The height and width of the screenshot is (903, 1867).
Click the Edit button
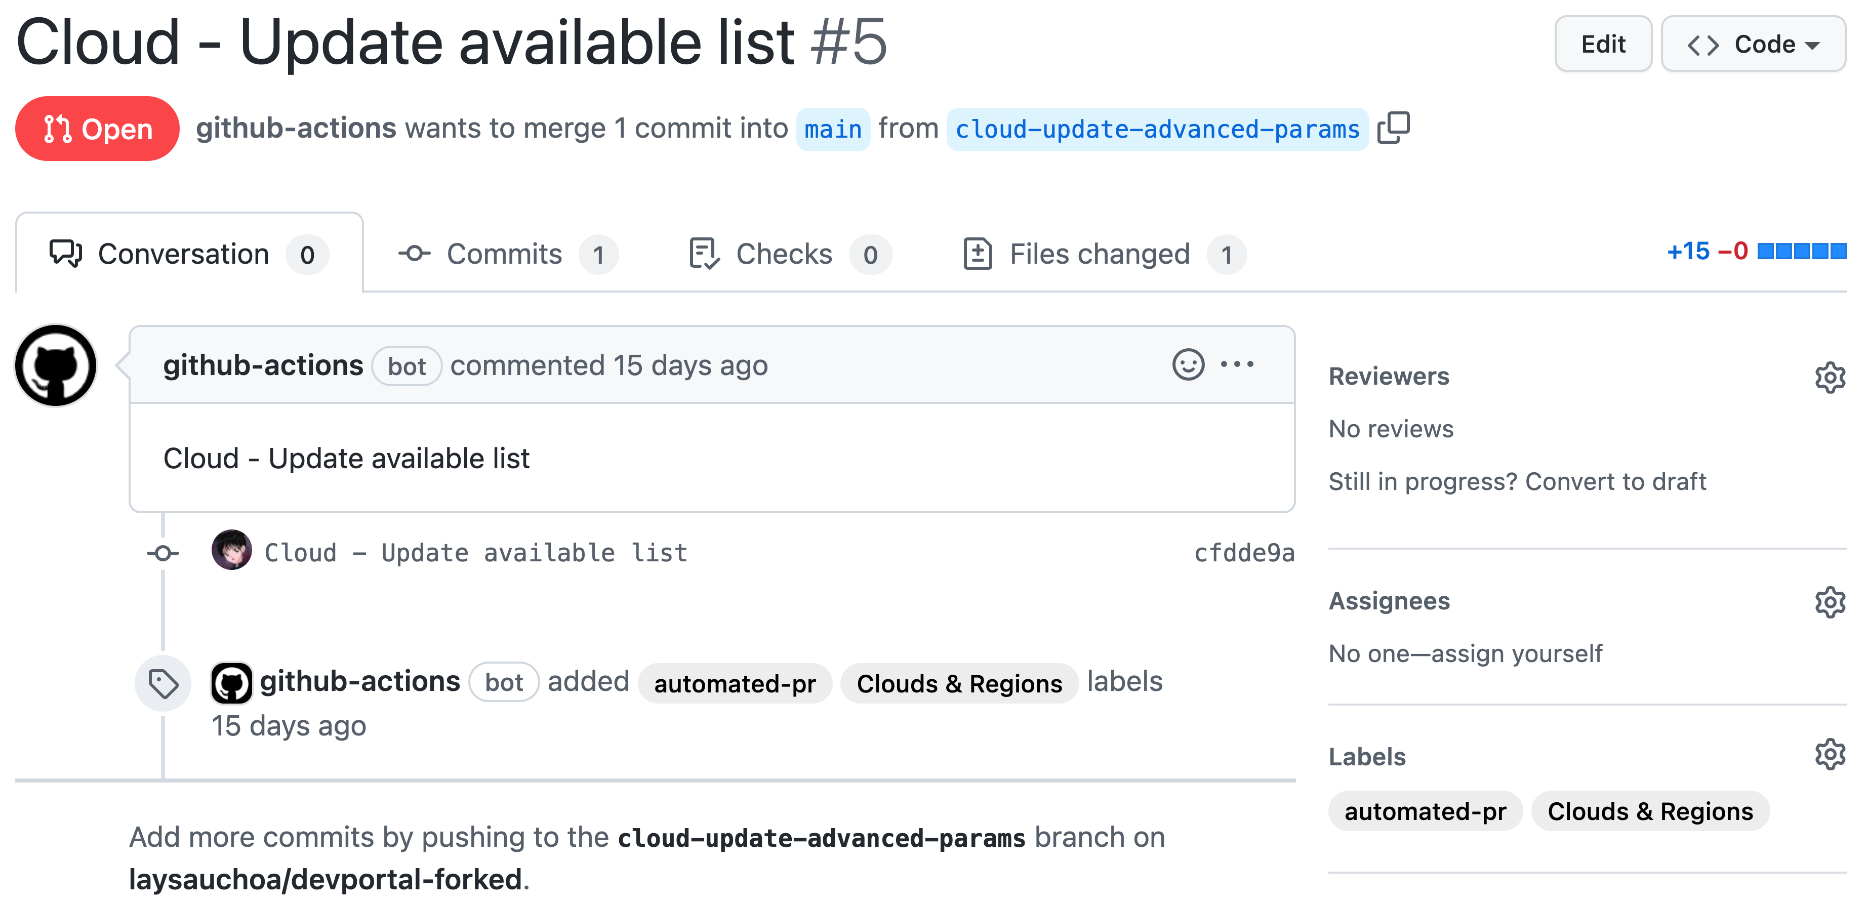[1602, 44]
